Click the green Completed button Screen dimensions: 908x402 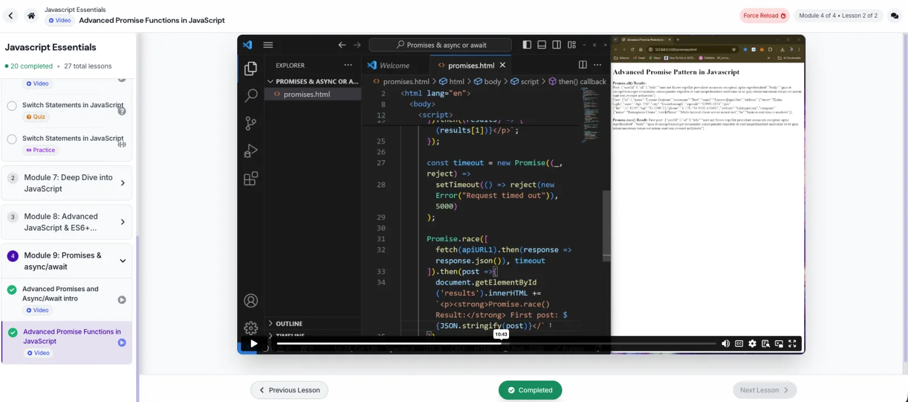pos(530,390)
